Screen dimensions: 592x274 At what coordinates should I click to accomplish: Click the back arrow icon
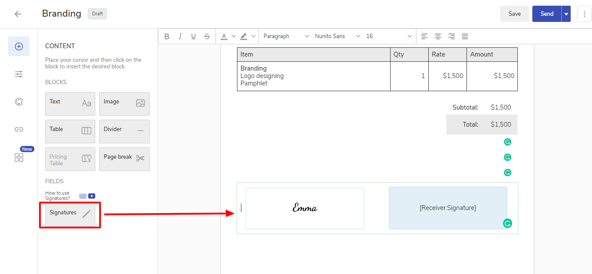tap(18, 14)
